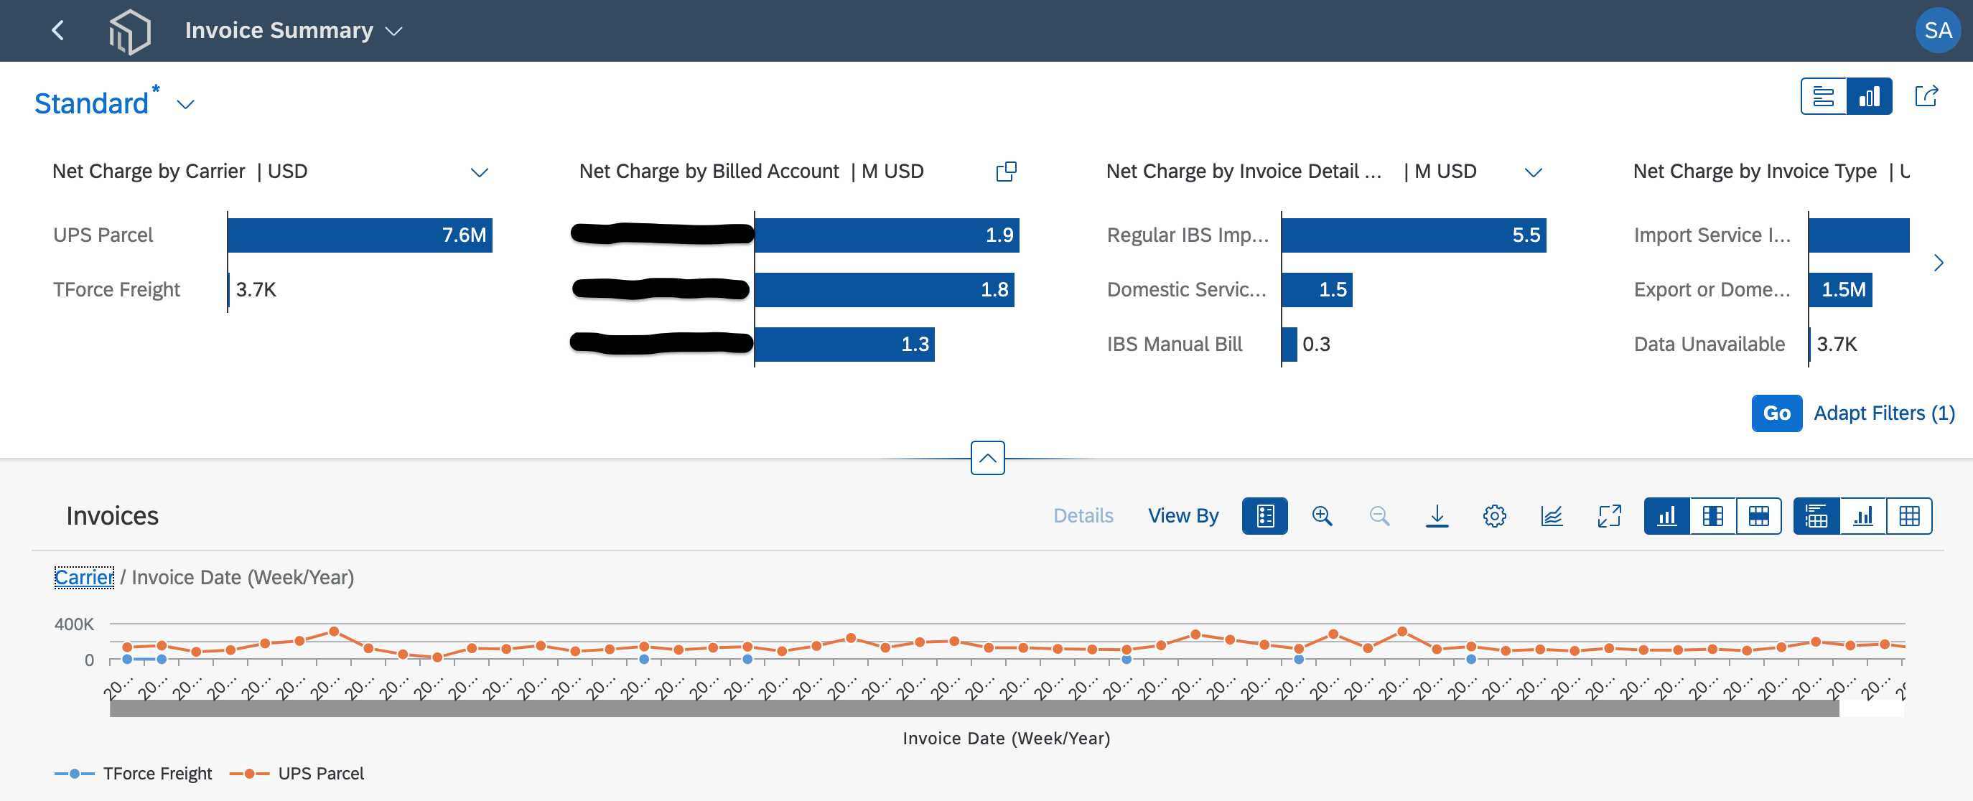Click the Details button
This screenshot has width=1973, height=801.
click(x=1083, y=516)
